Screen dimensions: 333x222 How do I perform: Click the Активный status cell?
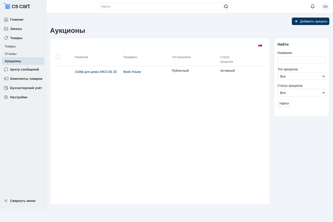coord(228,70)
